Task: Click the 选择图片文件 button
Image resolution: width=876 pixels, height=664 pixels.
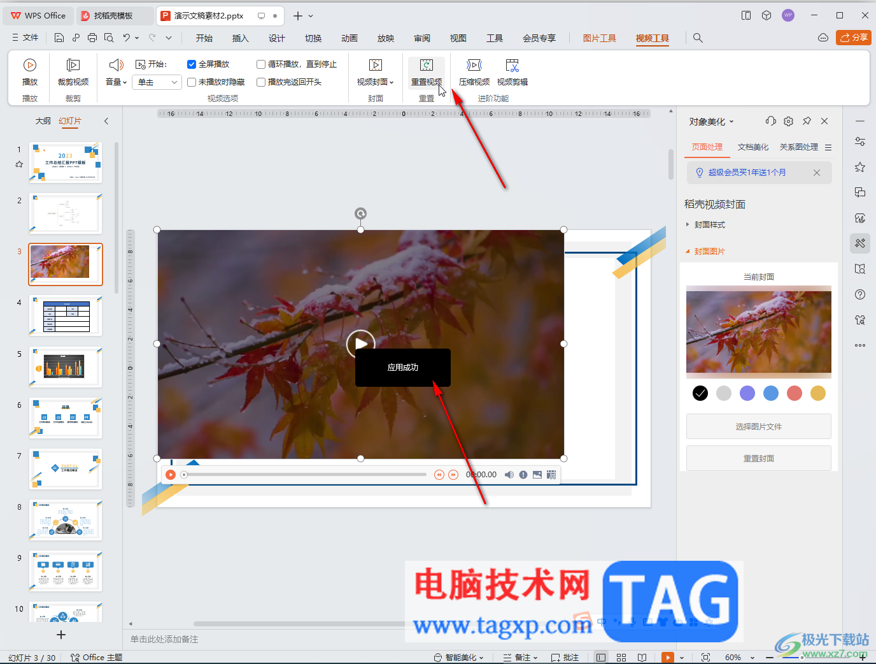Action: coord(759,427)
